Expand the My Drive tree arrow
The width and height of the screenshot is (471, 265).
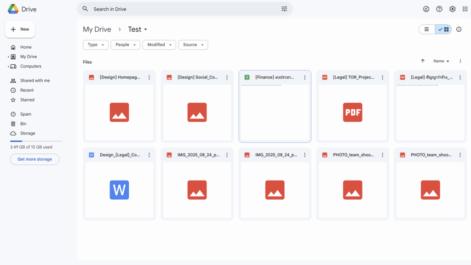pos(8,57)
